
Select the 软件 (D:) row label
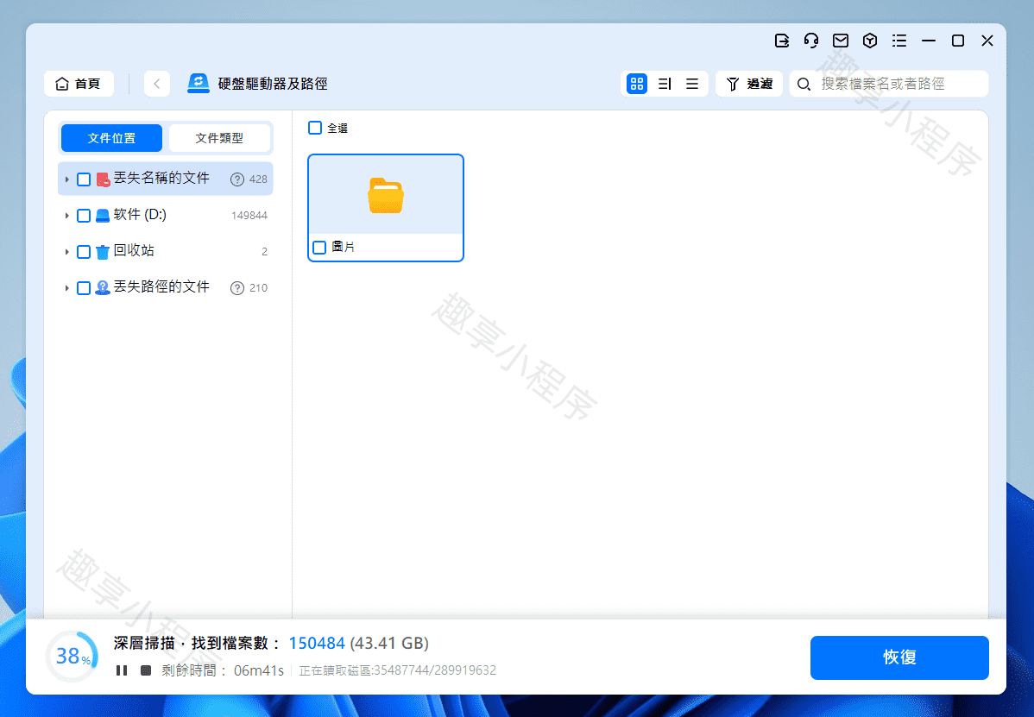[x=140, y=214]
